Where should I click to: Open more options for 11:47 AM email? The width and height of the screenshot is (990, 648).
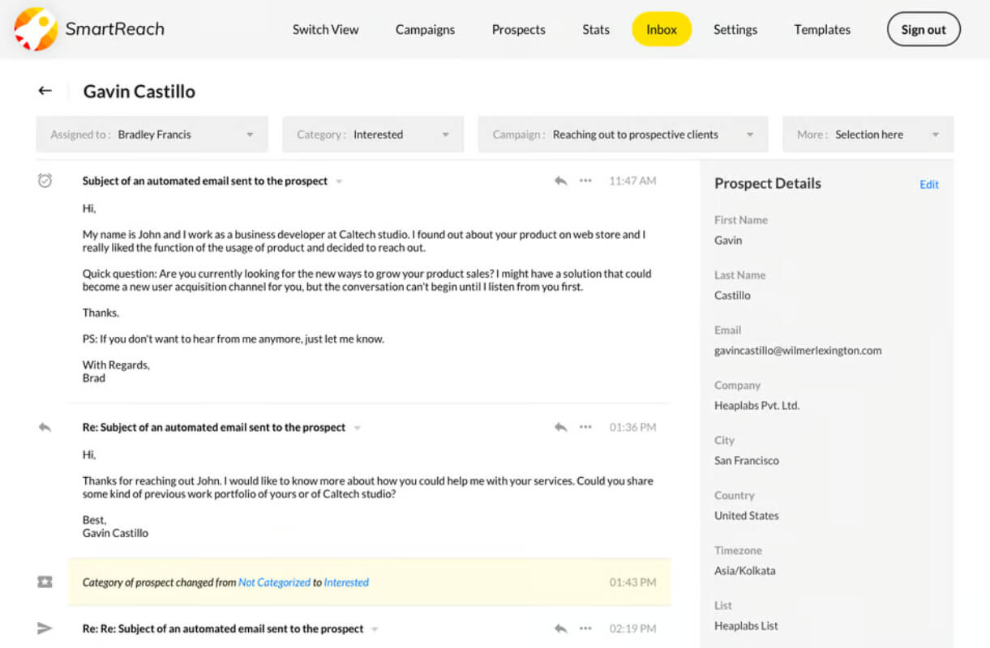585,181
